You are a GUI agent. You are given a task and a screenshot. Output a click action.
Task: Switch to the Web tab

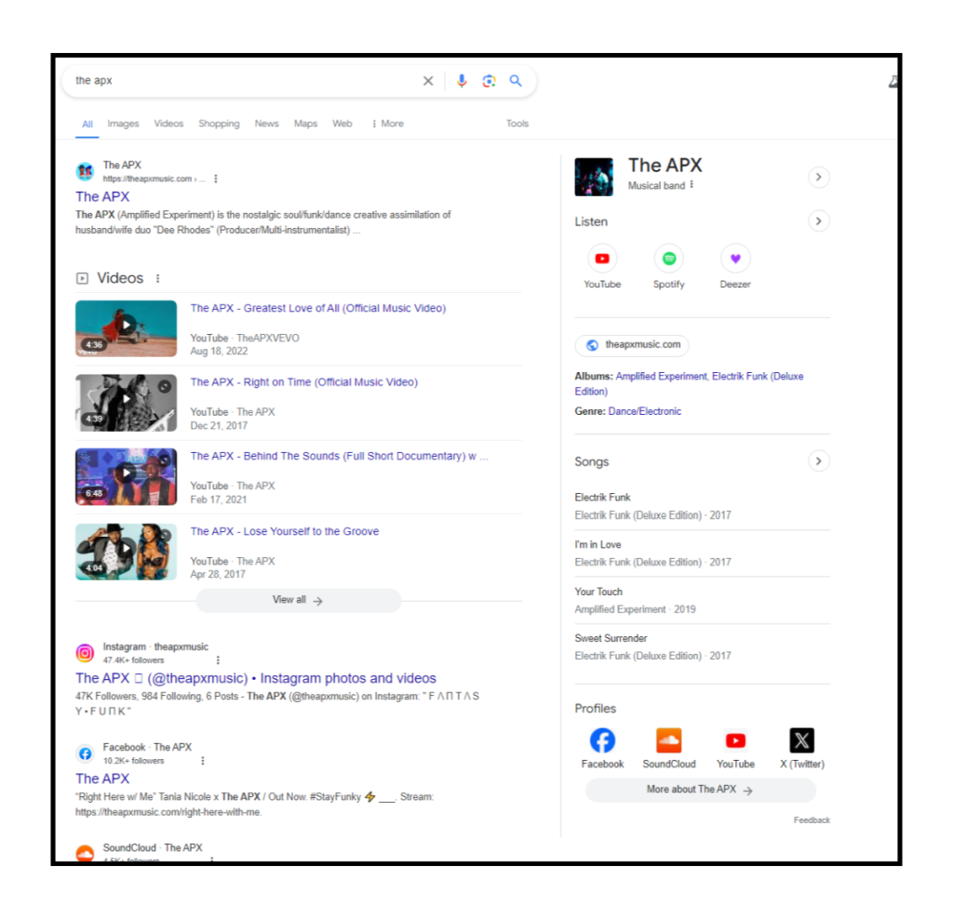pyautogui.click(x=342, y=124)
